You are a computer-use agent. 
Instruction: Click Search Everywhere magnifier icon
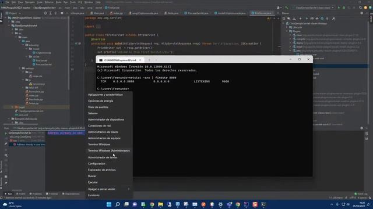point(360,8)
